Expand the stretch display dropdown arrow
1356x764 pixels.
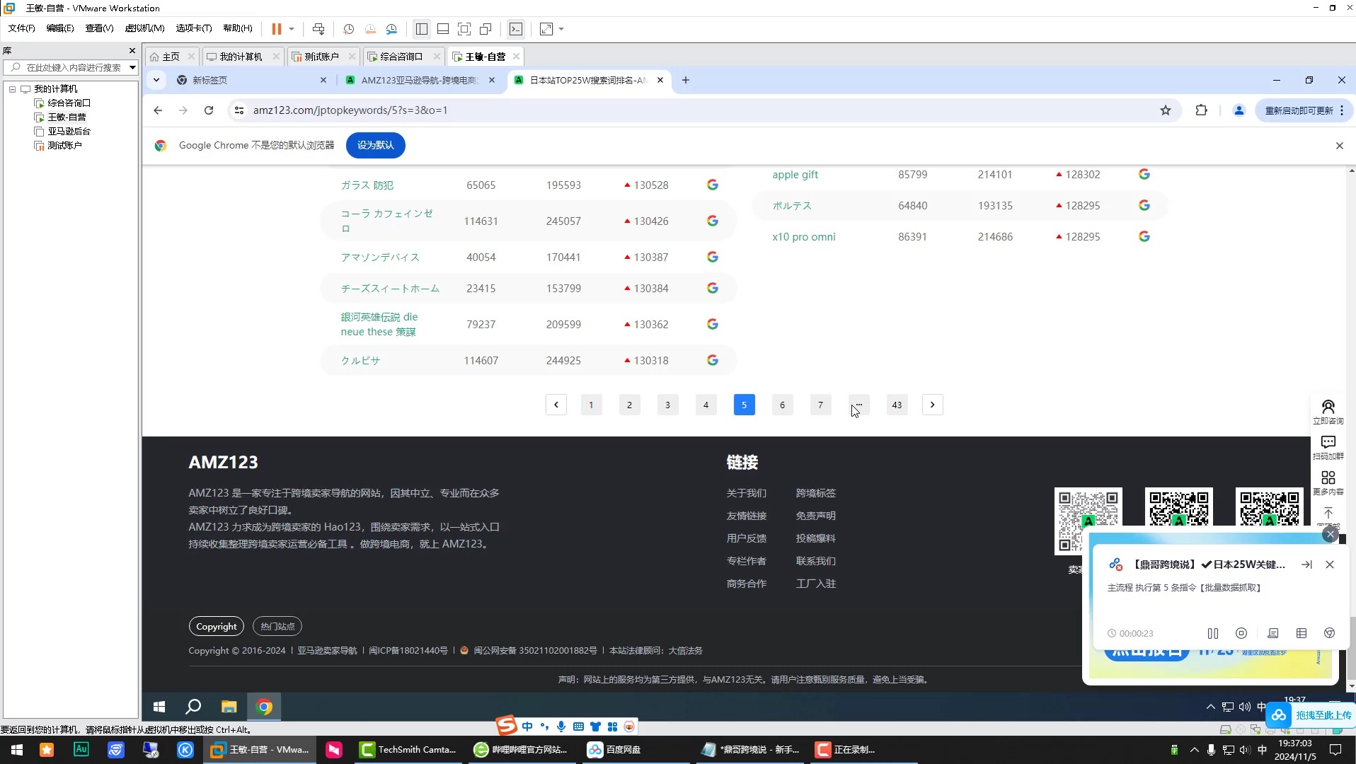pos(561,29)
